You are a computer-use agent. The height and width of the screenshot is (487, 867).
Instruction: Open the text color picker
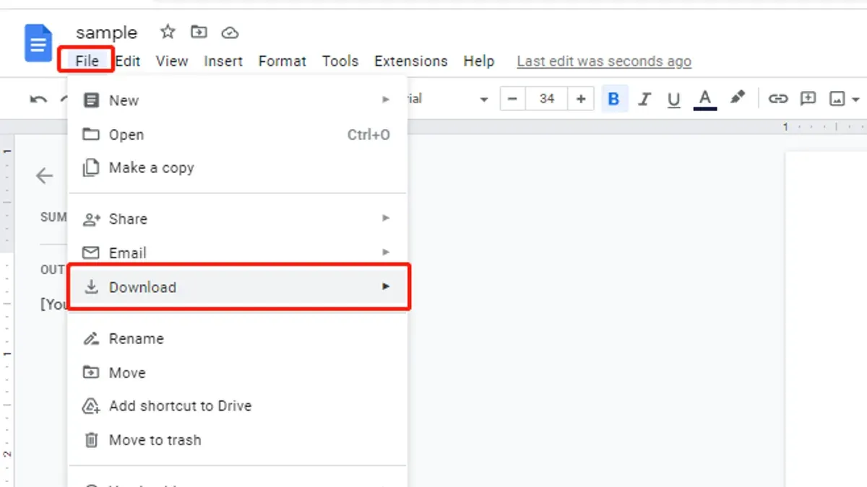coord(705,100)
